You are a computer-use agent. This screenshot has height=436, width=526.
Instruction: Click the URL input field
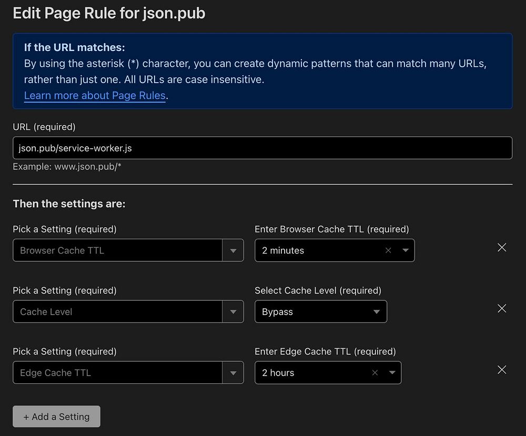(x=262, y=148)
